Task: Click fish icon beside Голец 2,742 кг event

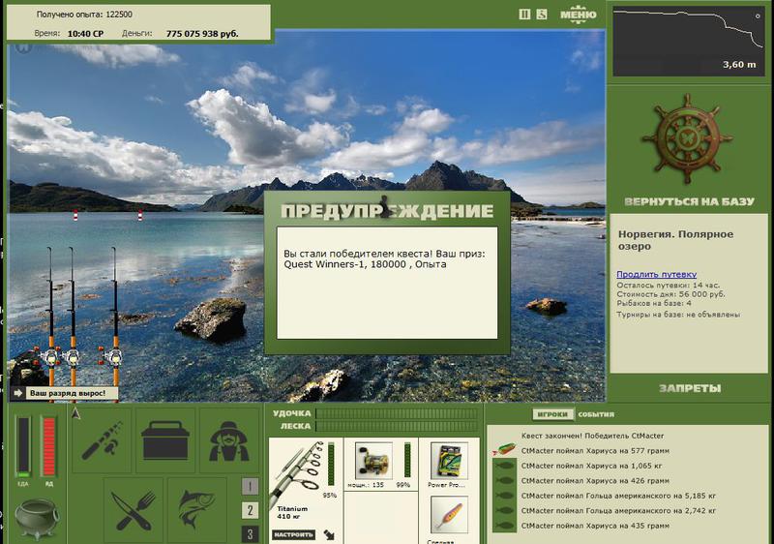Action: [x=504, y=511]
